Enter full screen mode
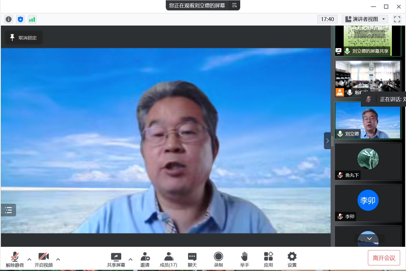 click(397, 19)
